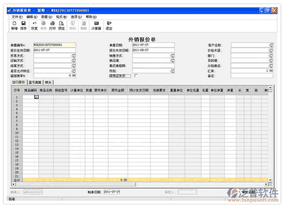Screen dimensions: 283x207
Task: Click the 单据日期 date field
Action: 153,45
